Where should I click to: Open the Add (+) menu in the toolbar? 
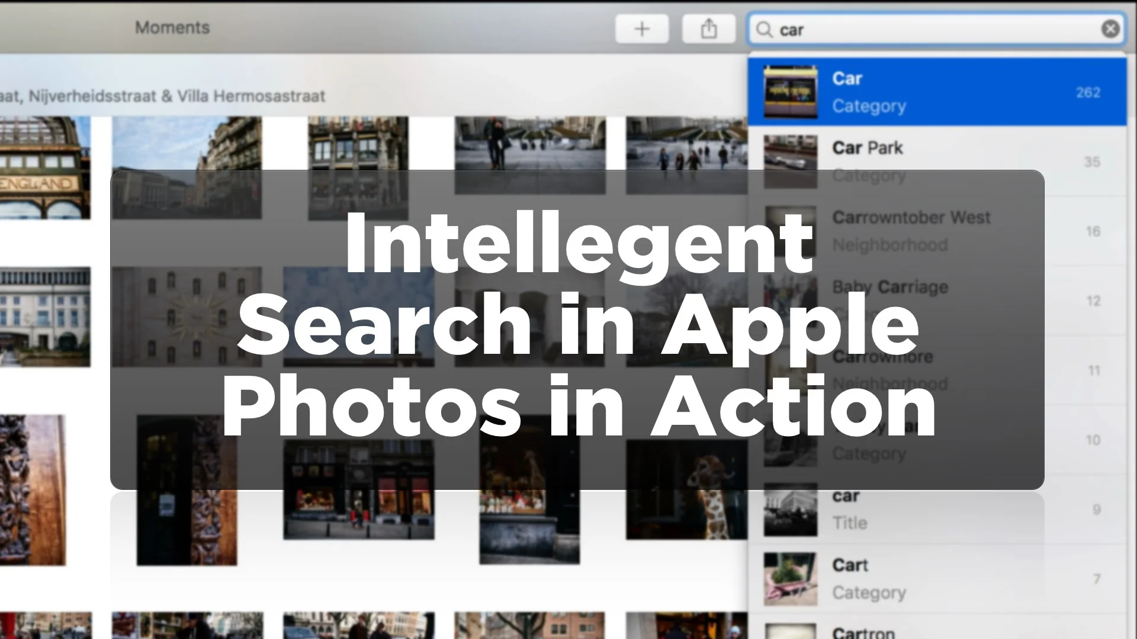[x=642, y=28]
